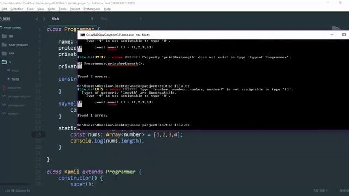
Task: Click the file.ts:39:12 error location
Action: (x=91, y=57)
